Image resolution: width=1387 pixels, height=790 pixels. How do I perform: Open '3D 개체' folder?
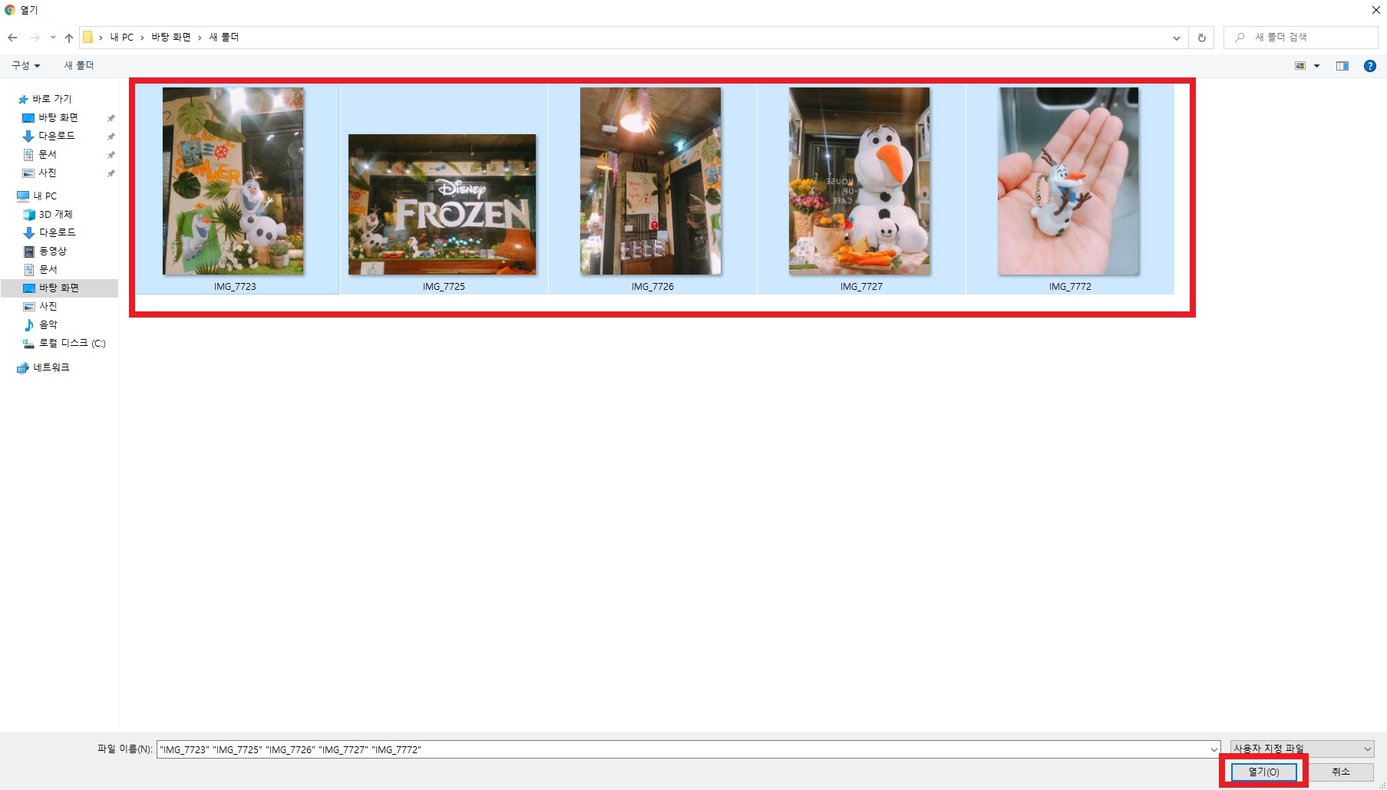(55, 214)
